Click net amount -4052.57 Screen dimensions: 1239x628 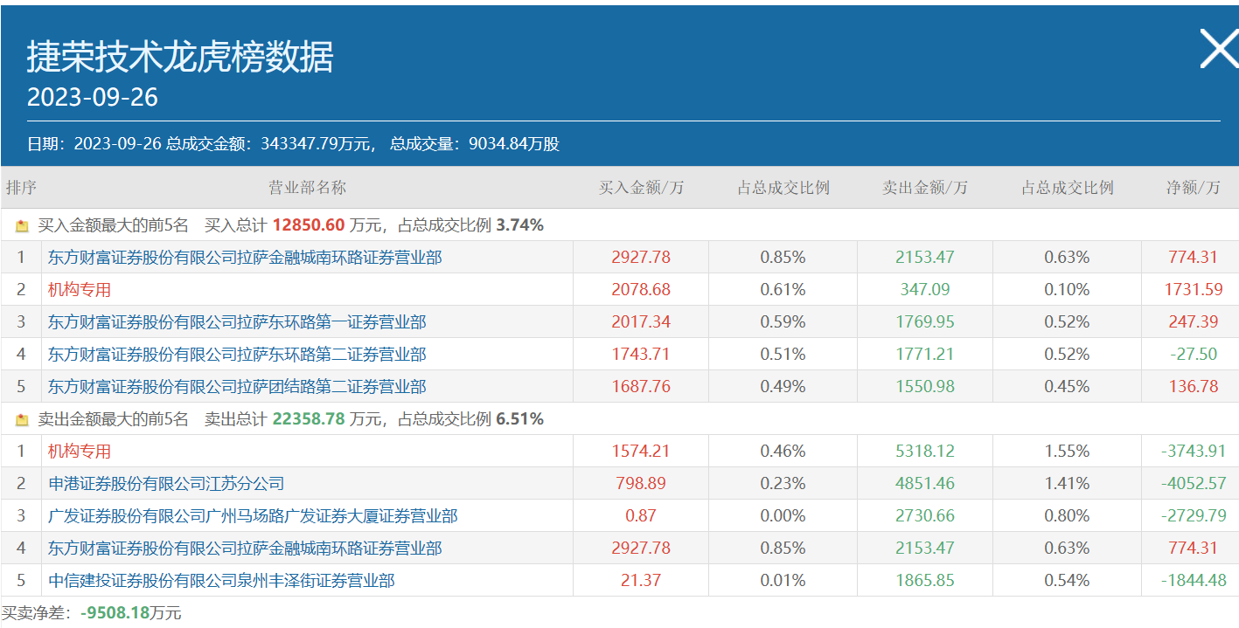click(x=1194, y=484)
